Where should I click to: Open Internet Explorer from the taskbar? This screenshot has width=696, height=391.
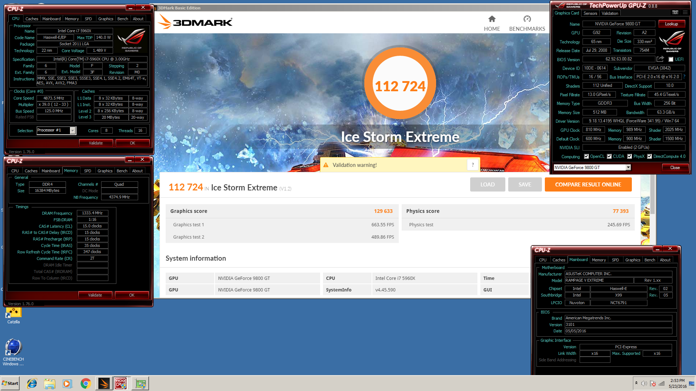point(32,383)
